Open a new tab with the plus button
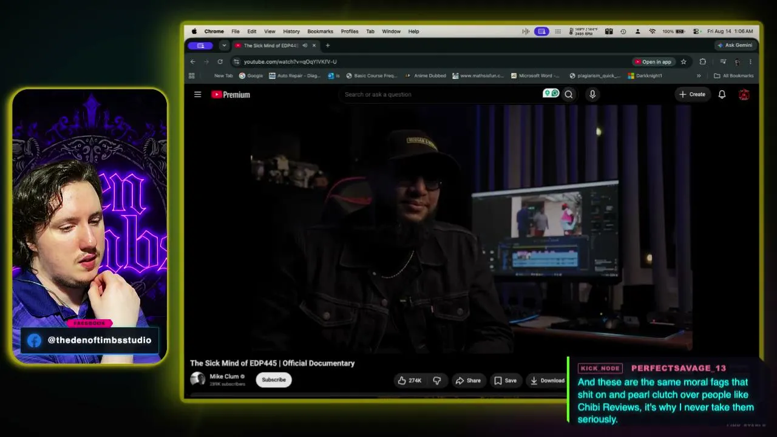This screenshot has height=437, width=777. point(328,46)
